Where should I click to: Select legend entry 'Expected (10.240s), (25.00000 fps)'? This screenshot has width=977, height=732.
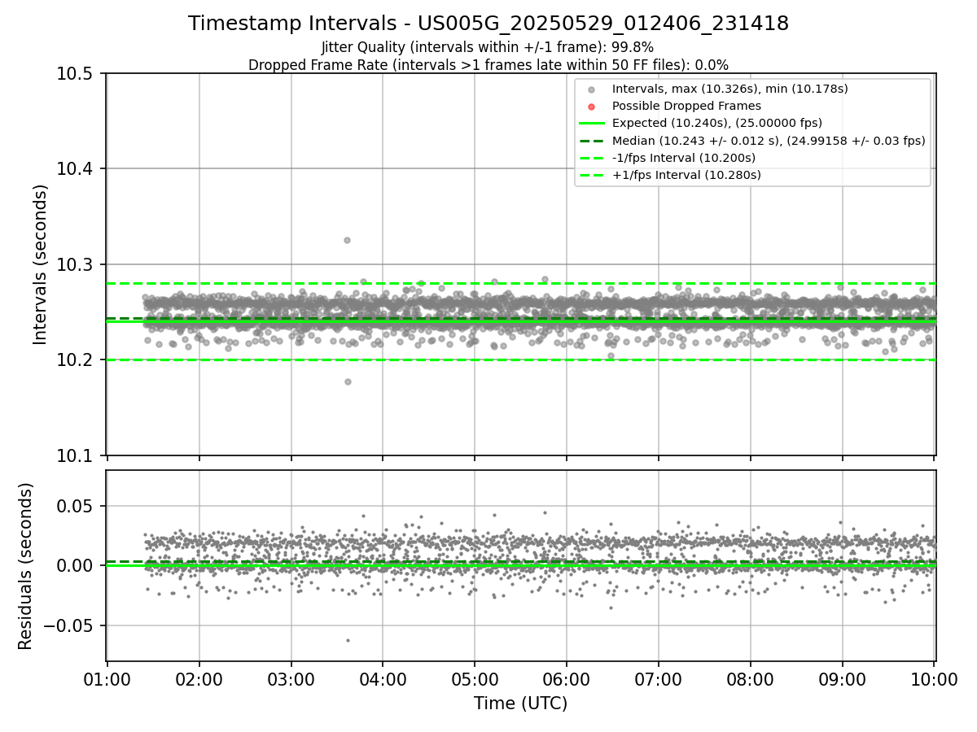coord(717,123)
